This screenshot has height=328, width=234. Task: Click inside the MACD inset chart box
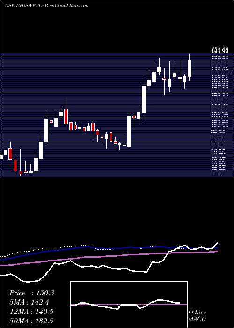pos(129,305)
